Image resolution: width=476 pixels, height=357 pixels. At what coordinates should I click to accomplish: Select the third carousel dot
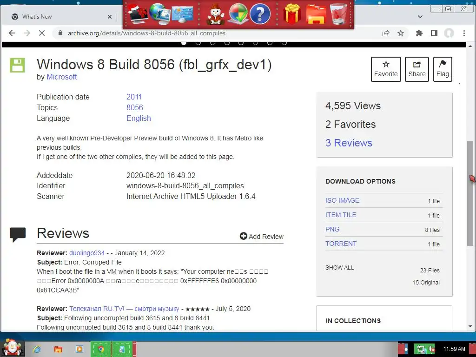tap(212, 43)
